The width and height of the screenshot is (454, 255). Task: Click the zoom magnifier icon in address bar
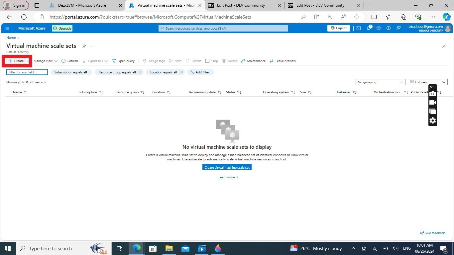[330, 17]
